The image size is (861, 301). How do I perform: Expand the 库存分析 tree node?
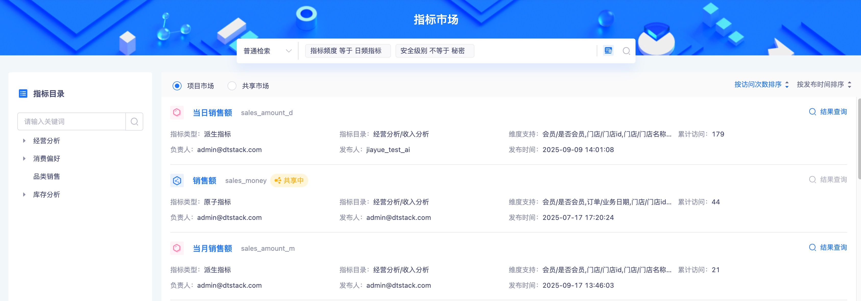[x=24, y=194]
